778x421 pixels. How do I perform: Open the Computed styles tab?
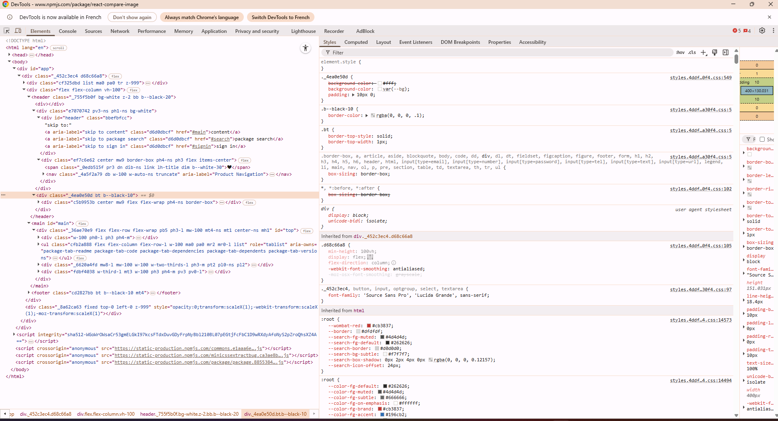pos(356,42)
